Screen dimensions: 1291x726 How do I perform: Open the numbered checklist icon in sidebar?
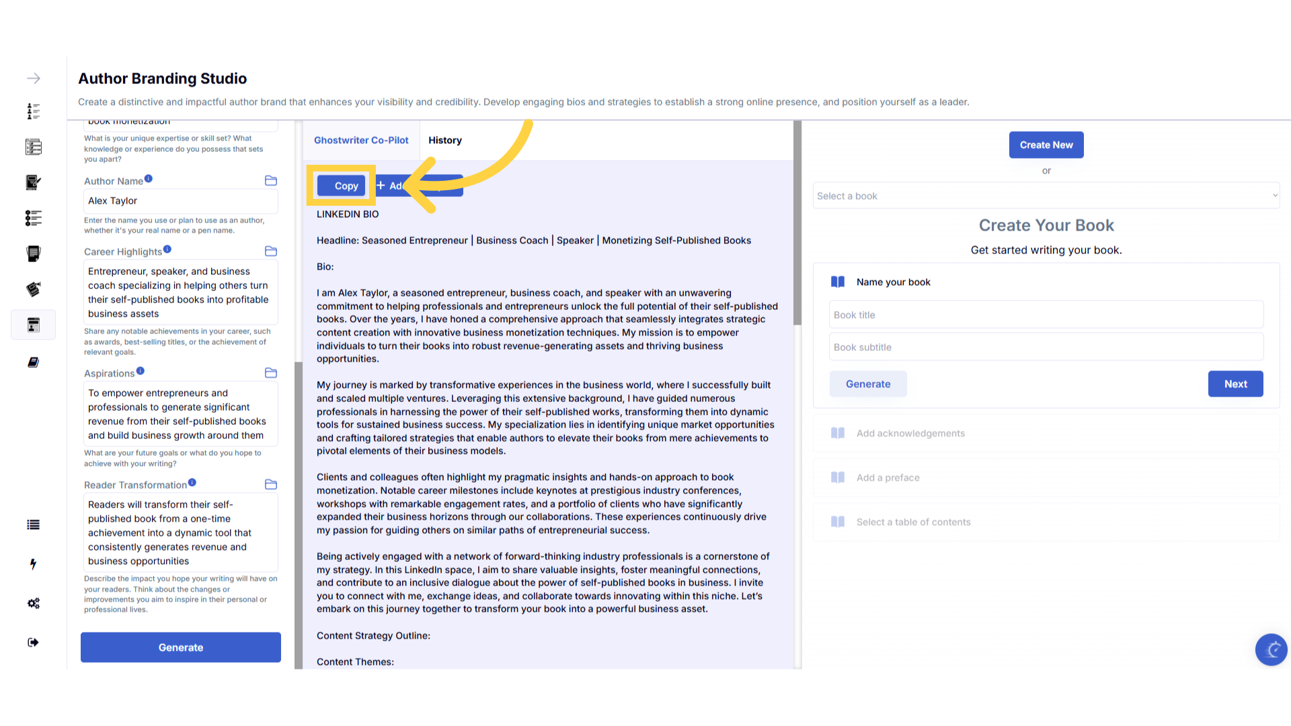click(33, 147)
